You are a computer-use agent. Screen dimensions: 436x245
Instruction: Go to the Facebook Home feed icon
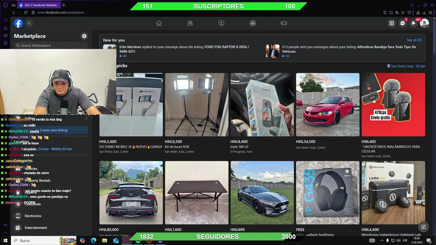(x=159, y=23)
